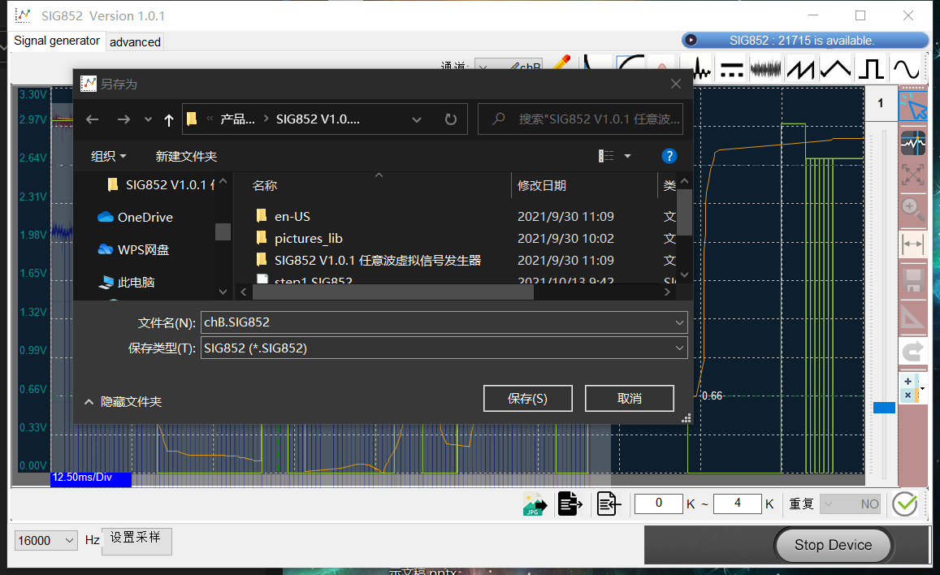The width and height of the screenshot is (940, 575).
Task: Go back using the left arrow in dialog
Action: (x=93, y=119)
